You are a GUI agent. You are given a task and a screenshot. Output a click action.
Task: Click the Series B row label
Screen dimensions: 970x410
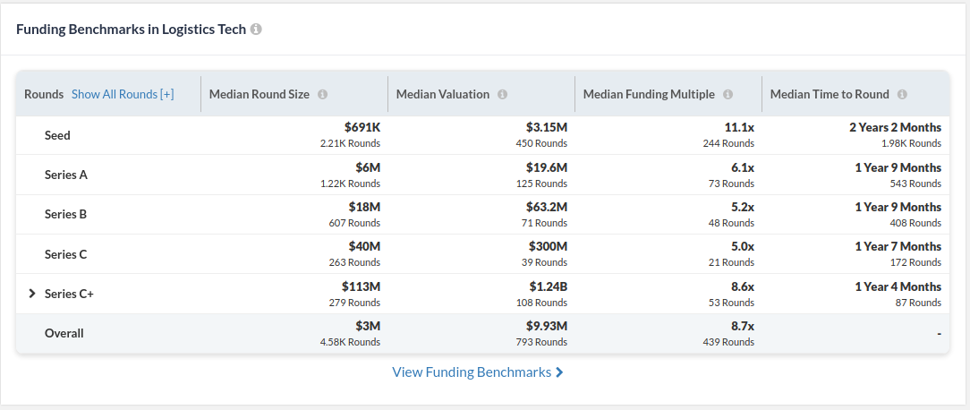66,215
